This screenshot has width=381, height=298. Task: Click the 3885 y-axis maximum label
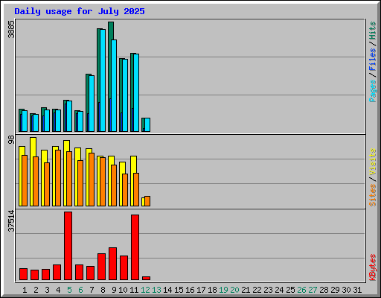tap(11, 29)
